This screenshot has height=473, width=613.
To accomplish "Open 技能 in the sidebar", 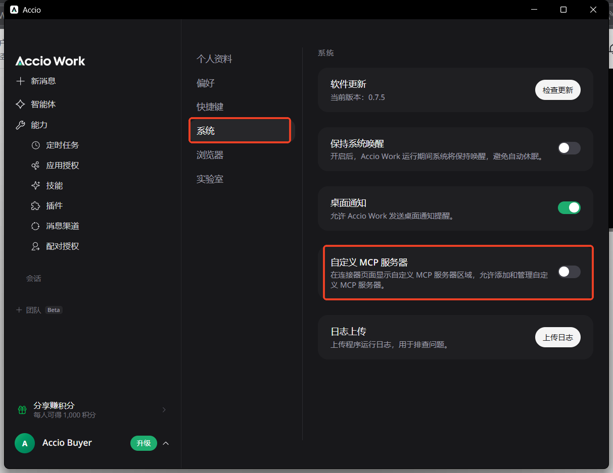I will click(55, 186).
